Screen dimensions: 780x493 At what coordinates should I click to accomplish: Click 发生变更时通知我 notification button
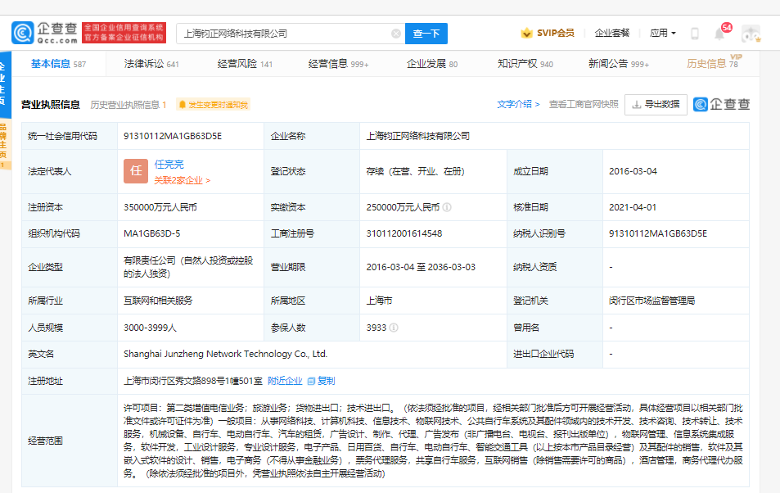[x=214, y=105]
